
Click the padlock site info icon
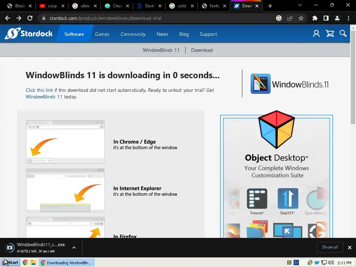click(x=44, y=18)
